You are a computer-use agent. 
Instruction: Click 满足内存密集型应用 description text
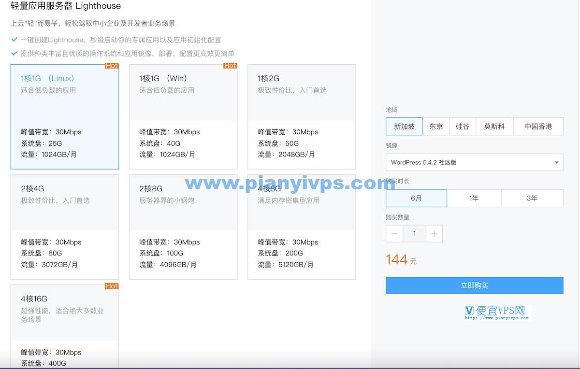pos(289,200)
